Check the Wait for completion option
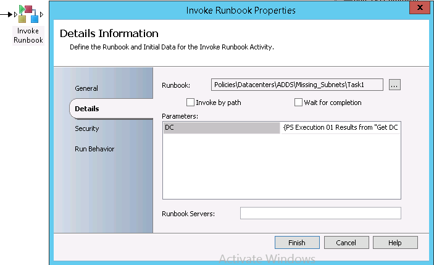This screenshot has height=265, width=434. [298, 103]
